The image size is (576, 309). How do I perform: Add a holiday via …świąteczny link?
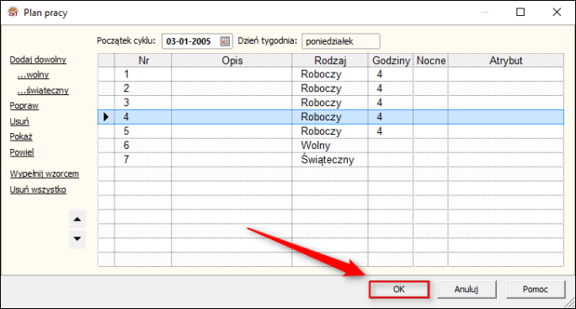click(43, 90)
